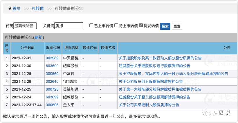
Task: Click the 股票名称 column header
Action: 71,48
